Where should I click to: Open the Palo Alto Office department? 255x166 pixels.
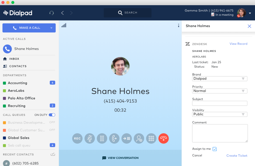(21, 98)
